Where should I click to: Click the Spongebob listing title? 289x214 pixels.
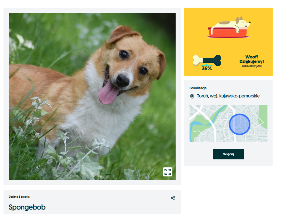[x=27, y=207]
